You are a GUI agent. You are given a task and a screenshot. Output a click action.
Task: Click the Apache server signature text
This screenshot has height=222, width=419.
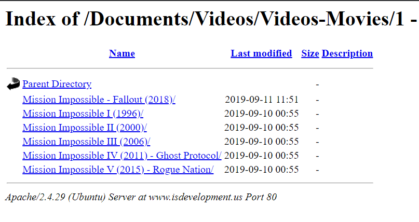(x=140, y=197)
